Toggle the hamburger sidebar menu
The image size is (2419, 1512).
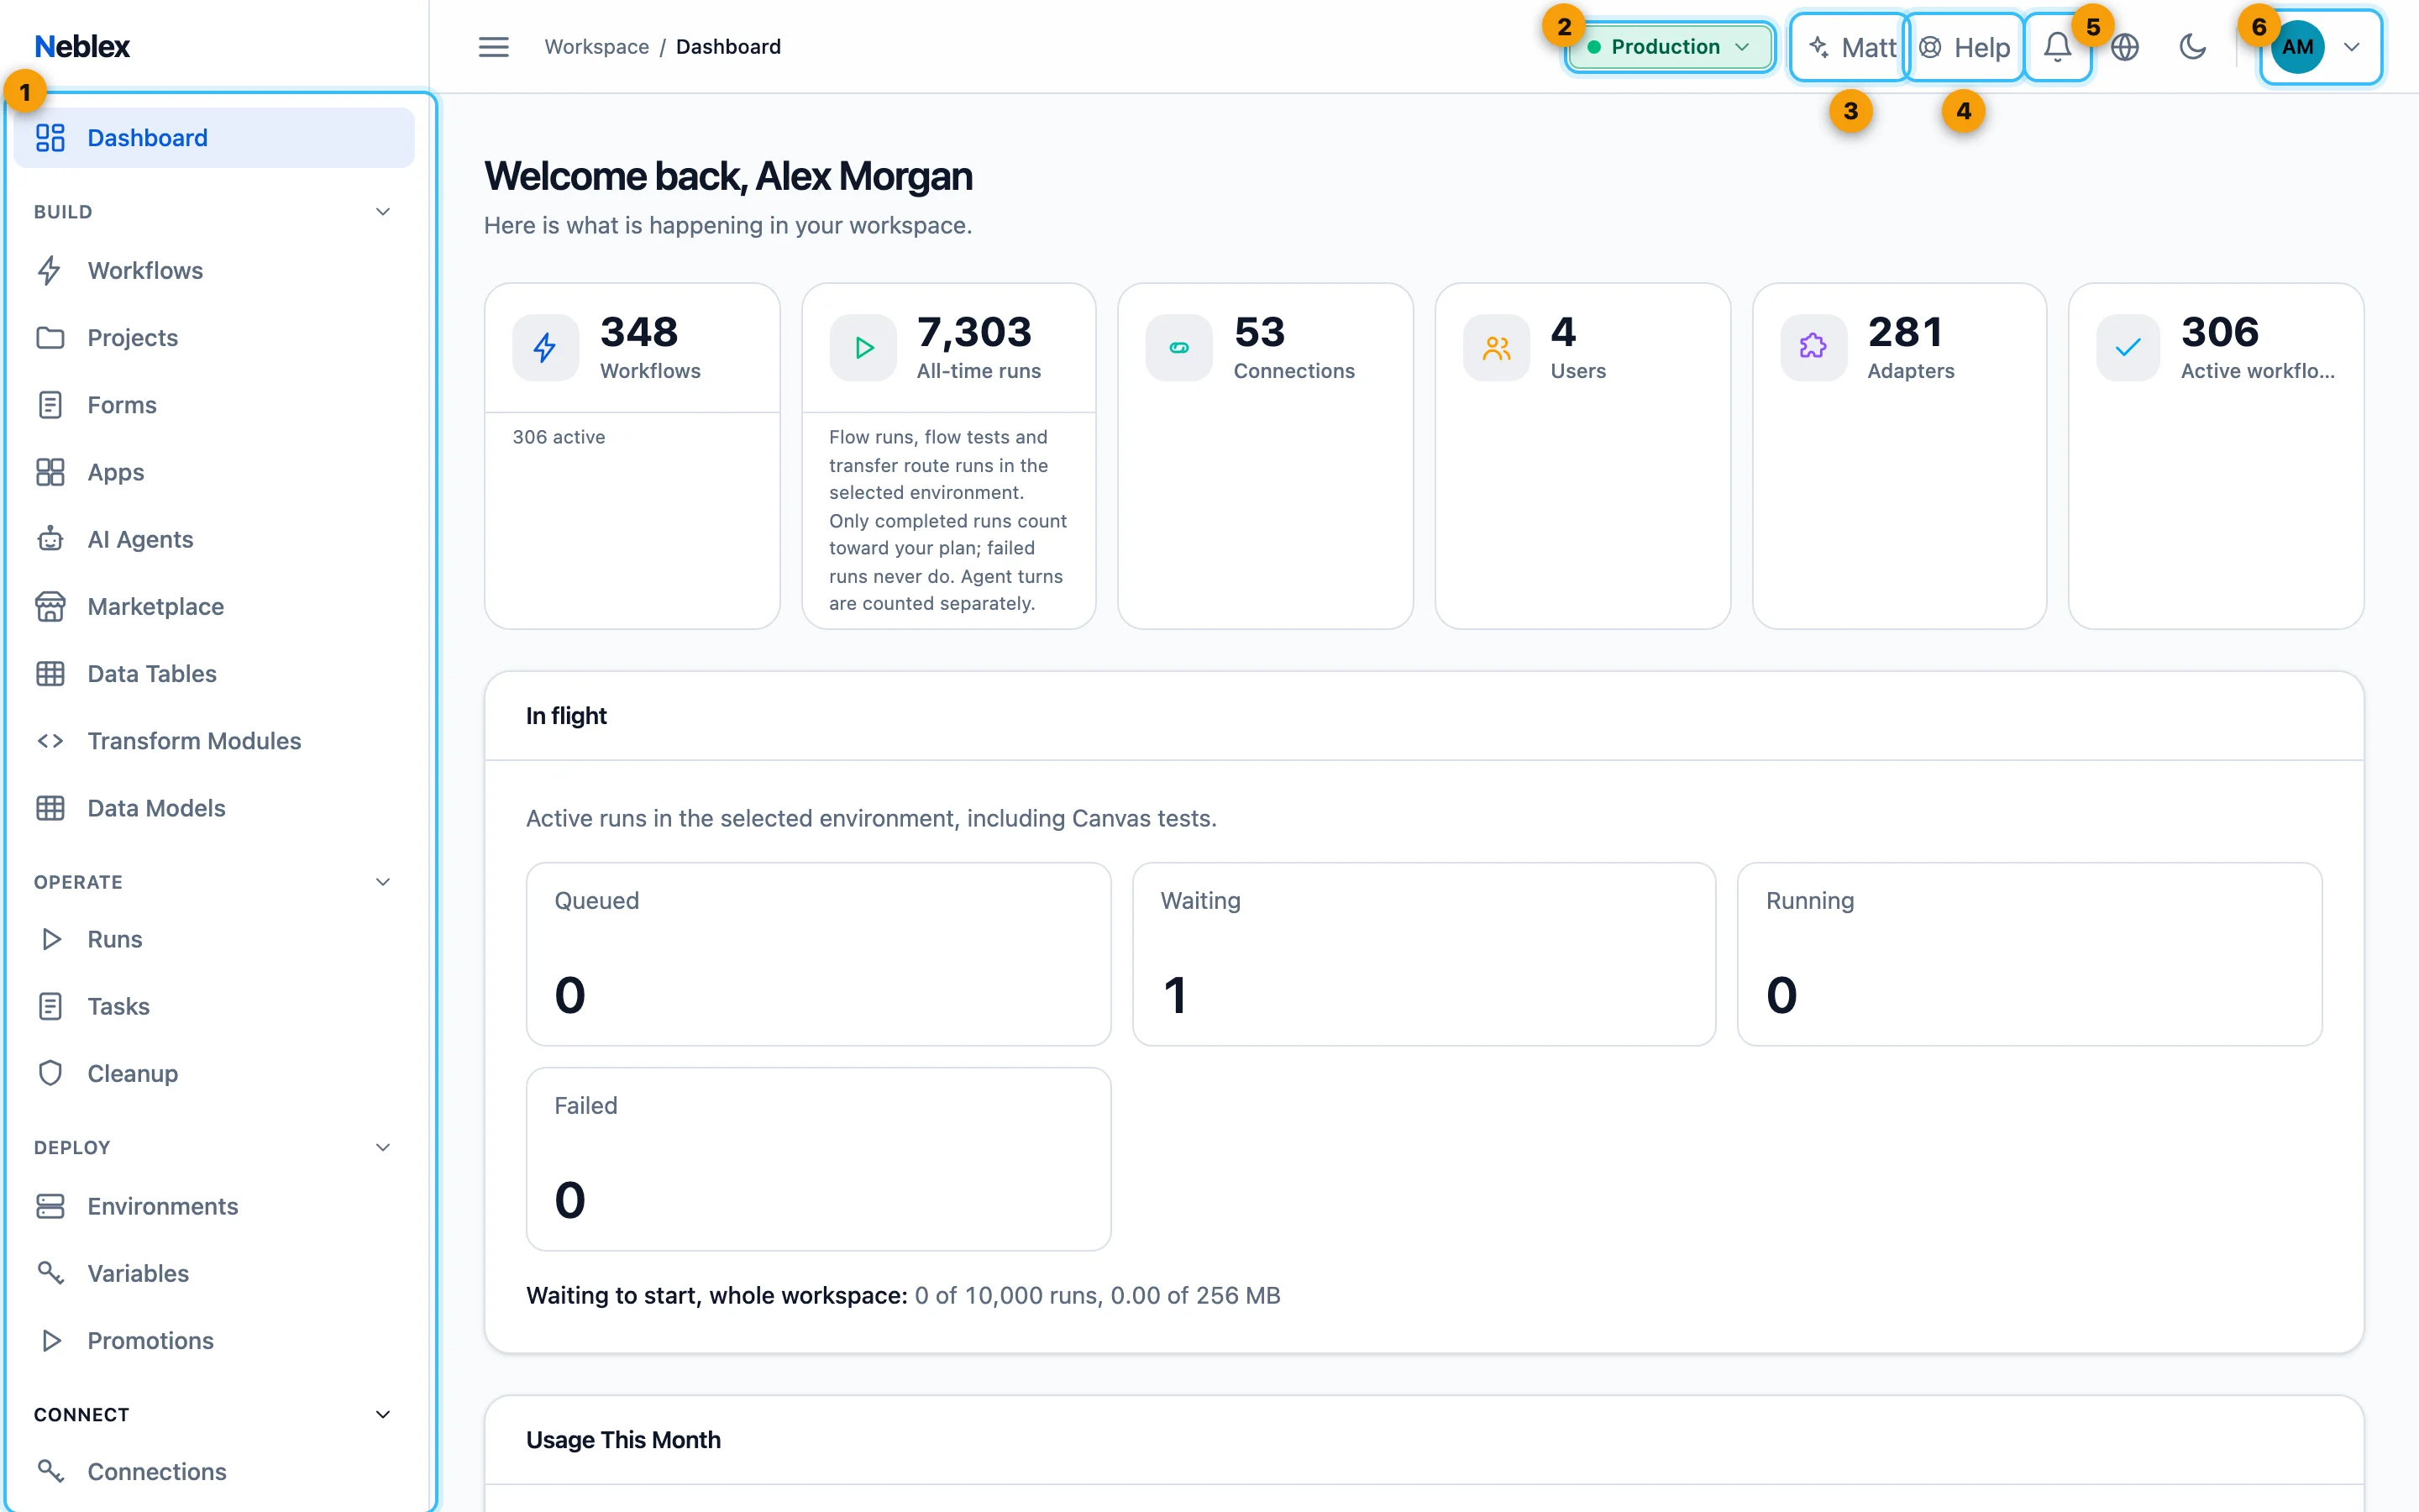[x=493, y=47]
